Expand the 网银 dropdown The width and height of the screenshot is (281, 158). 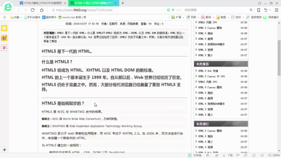[x=198, y=18]
